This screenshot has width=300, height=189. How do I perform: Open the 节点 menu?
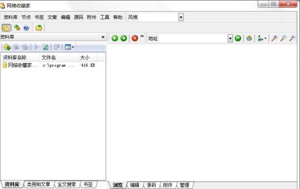pyautogui.click(x=26, y=18)
